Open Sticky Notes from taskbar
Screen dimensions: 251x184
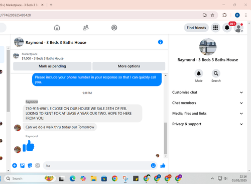(x=136, y=178)
